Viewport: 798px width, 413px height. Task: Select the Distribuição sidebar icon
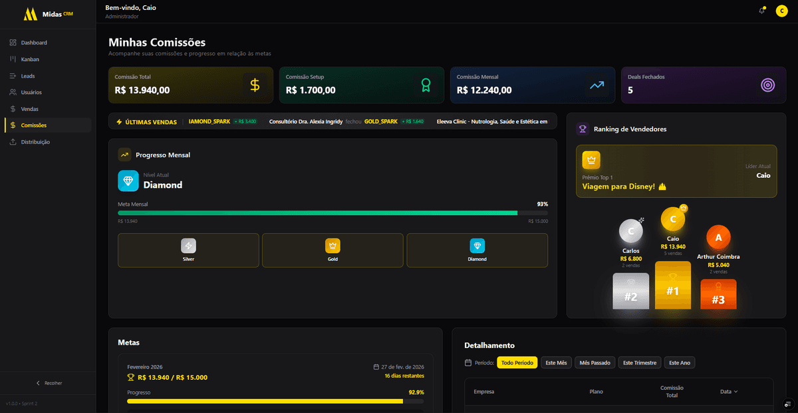pos(11,141)
